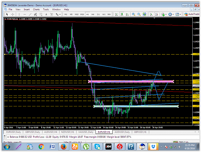Switch to the GBPUSD!,Daily chart tab
Screen dimensions: 201x152
[32, 132]
